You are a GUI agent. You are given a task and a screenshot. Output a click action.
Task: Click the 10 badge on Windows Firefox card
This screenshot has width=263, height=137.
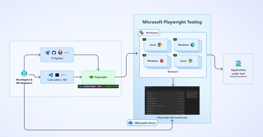click(x=144, y=55)
